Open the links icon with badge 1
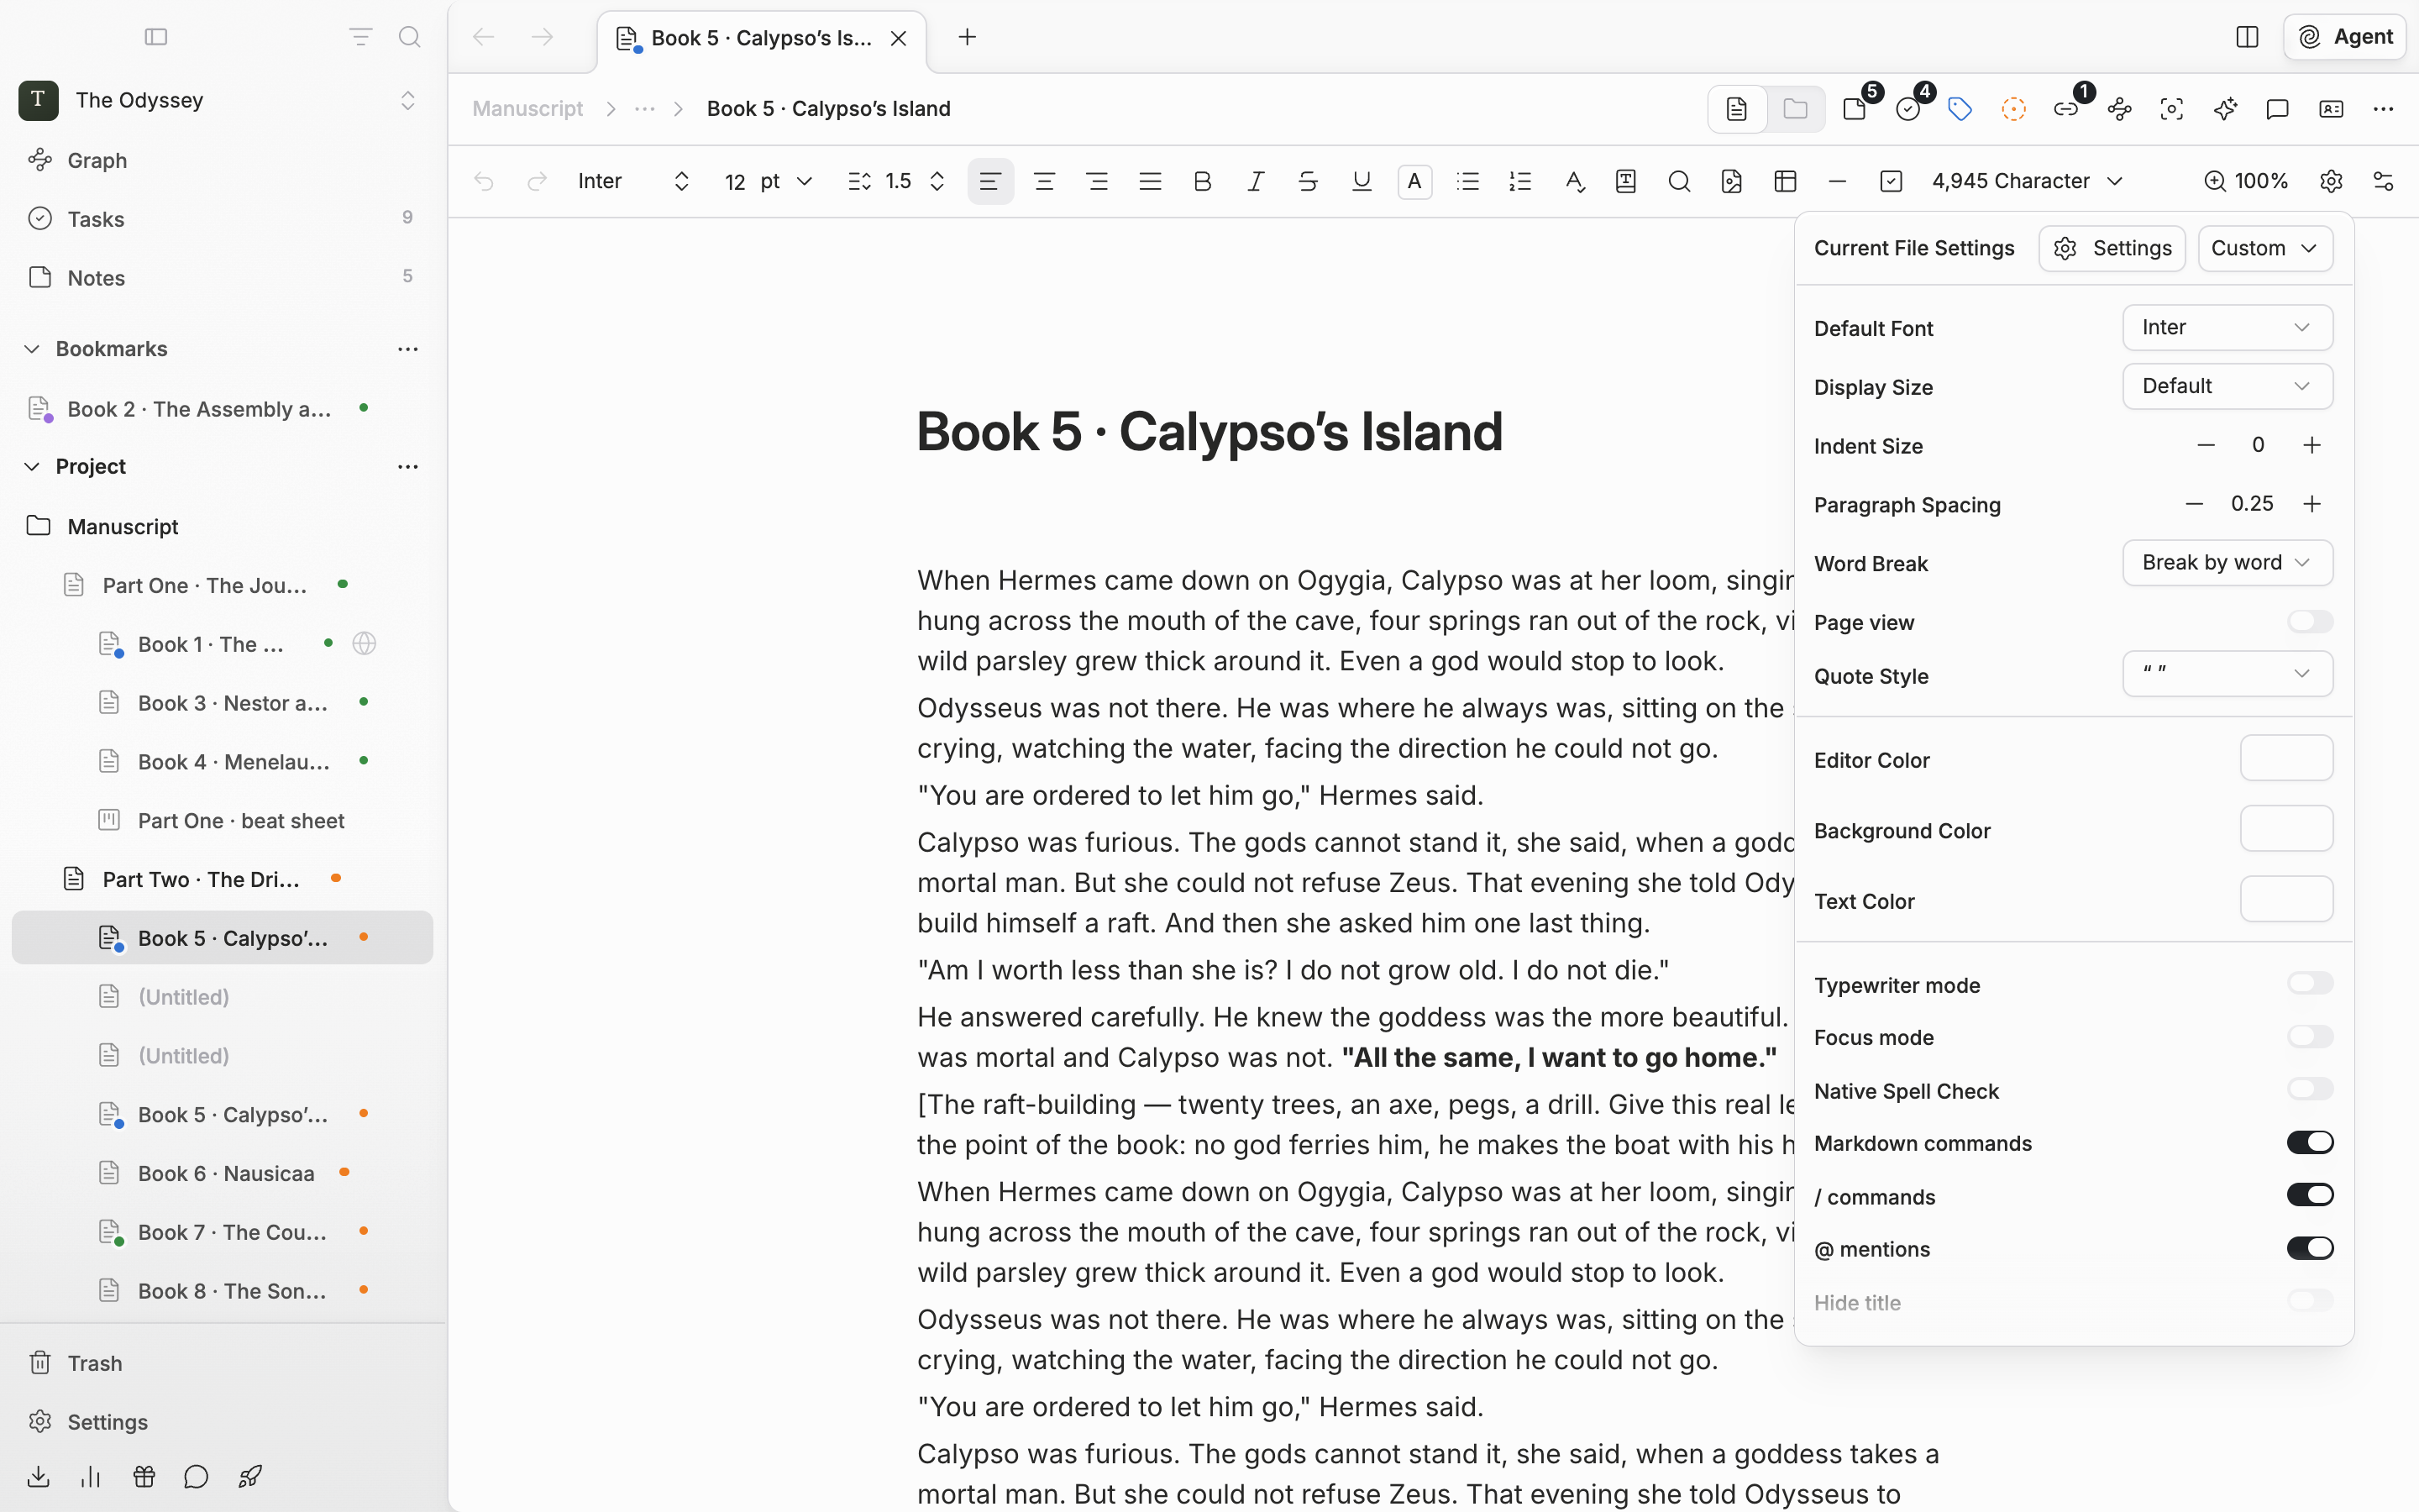2419x1512 pixels. pyautogui.click(x=2066, y=109)
